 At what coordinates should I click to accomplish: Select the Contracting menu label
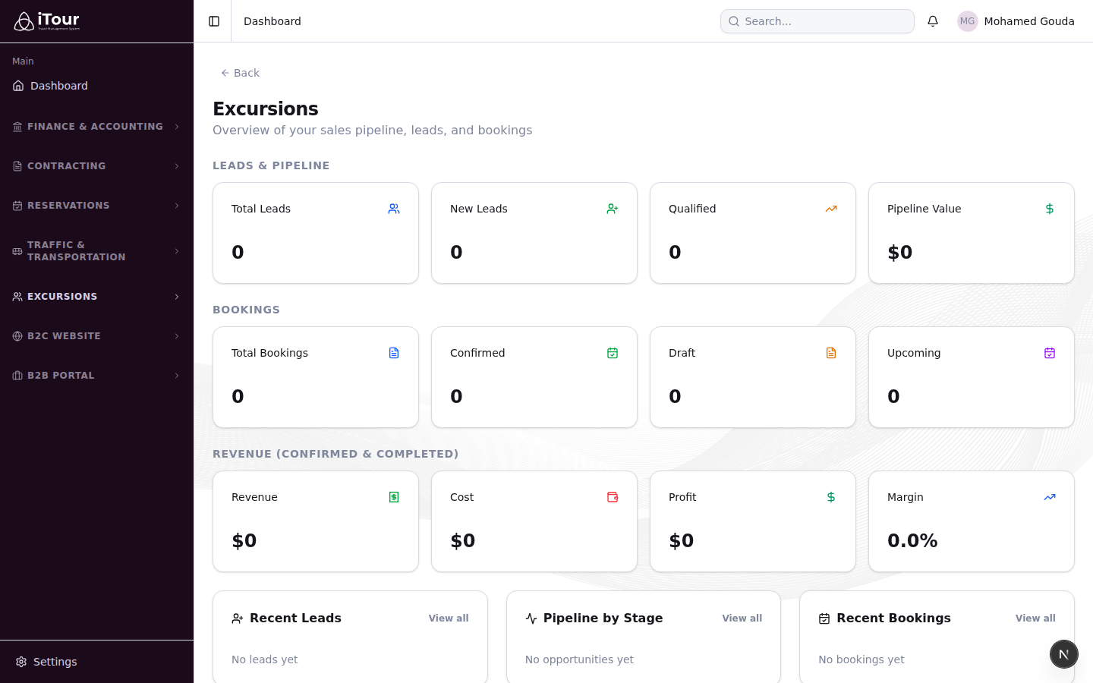click(66, 166)
